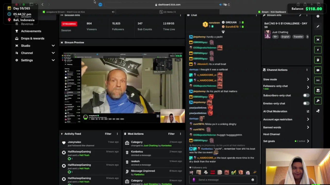The width and height of the screenshot is (330, 185).
Task: Click the AI Chat Moderation chart icon
Action: tap(308, 111)
